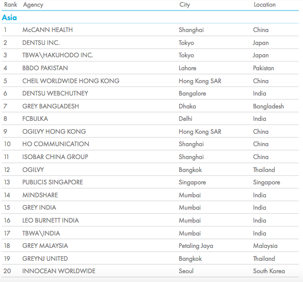
Task: Select South Korea location cell
Action: (269, 271)
